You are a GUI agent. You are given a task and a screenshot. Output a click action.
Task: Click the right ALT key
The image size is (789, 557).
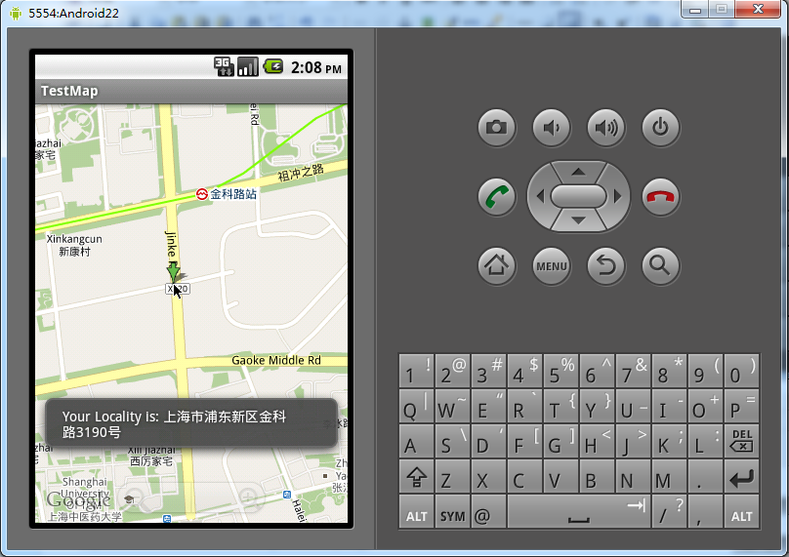click(742, 511)
